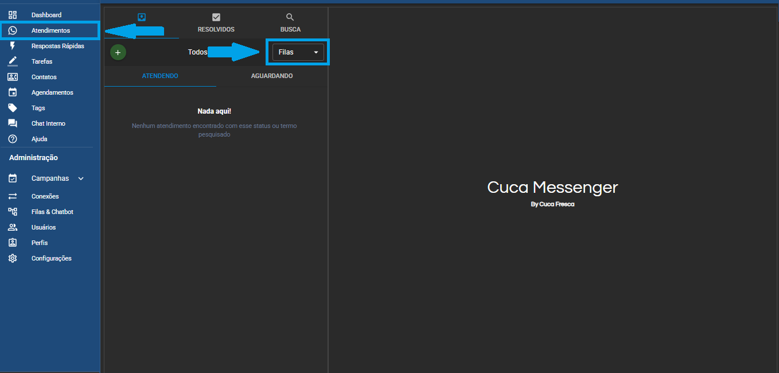Click the 'Nada aqui!' message text
The image size is (779, 373).
(215, 111)
